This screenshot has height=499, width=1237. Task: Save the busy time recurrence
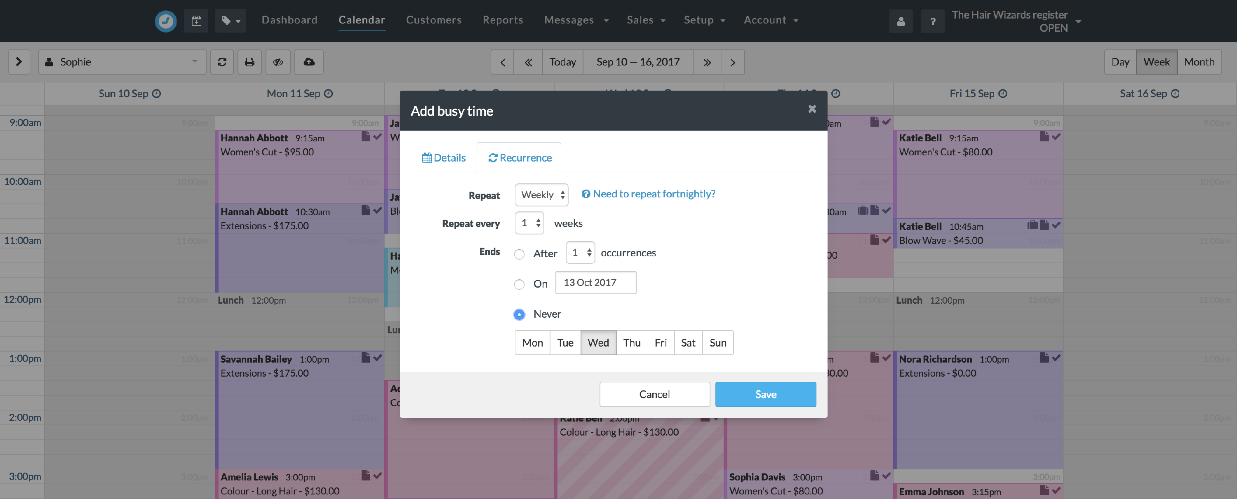point(765,394)
